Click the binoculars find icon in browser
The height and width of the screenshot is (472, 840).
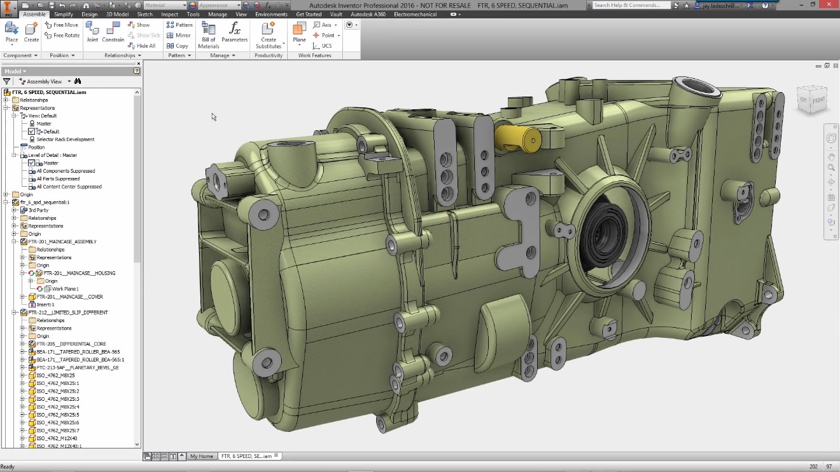78,81
